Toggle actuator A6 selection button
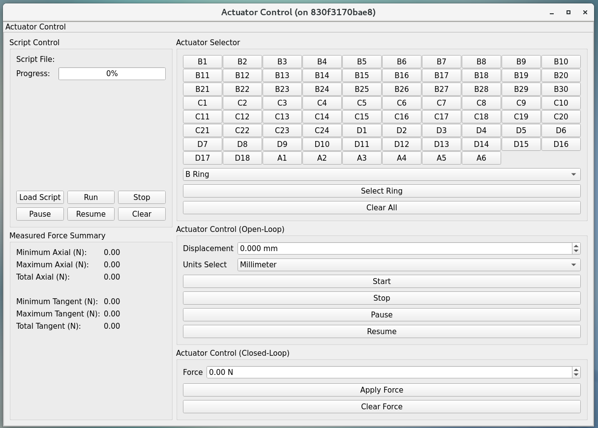This screenshot has width=598, height=428. [481, 158]
